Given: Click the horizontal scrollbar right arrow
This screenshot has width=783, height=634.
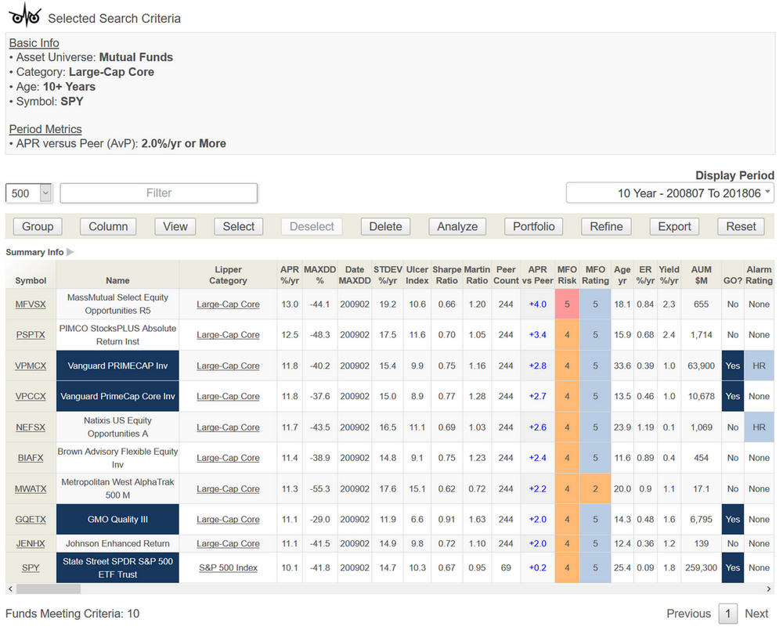Looking at the screenshot, I should [x=770, y=589].
